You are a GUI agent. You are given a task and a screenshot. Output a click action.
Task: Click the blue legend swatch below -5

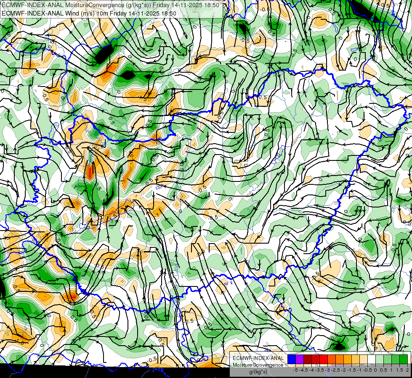coord(292,360)
